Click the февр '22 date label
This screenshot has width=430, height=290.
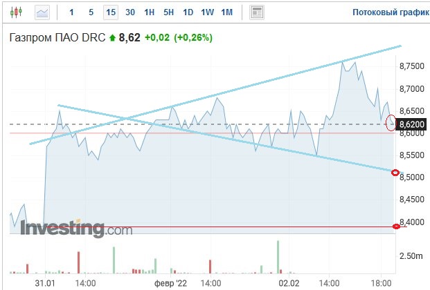[170, 283]
